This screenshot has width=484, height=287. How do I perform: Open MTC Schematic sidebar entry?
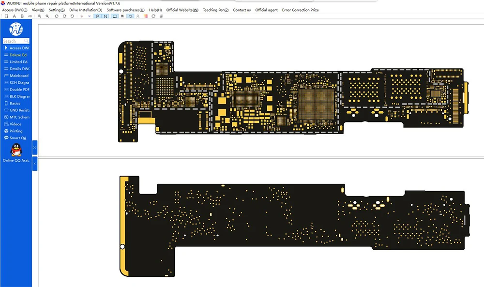[x=16, y=117]
